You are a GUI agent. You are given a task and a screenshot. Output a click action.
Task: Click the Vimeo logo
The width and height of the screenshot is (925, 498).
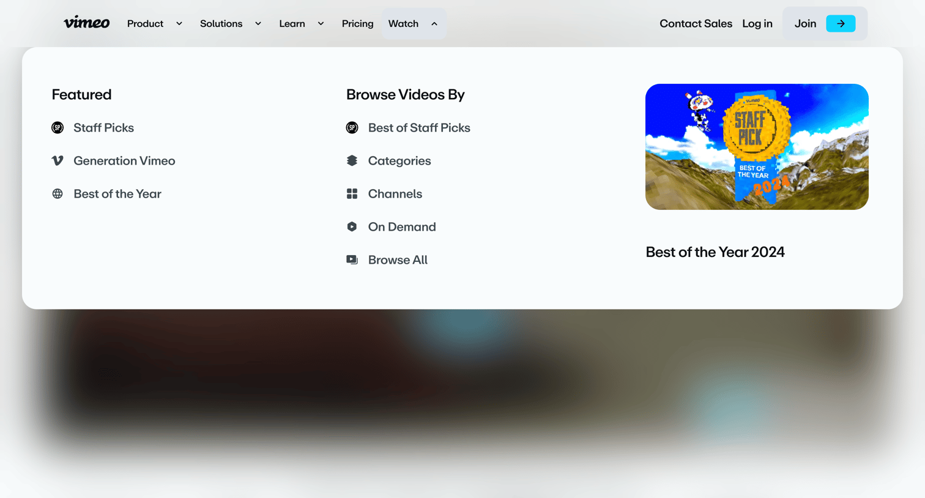click(x=86, y=23)
